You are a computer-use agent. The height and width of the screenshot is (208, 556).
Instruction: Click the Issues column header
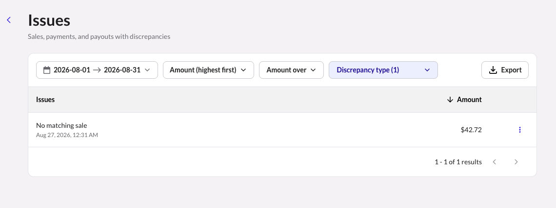pyautogui.click(x=45, y=100)
